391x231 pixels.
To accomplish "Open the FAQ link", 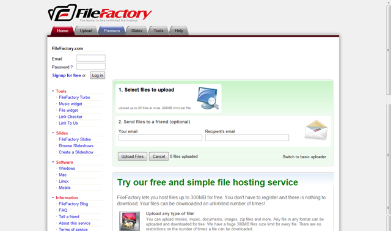I will [x=63, y=211].
